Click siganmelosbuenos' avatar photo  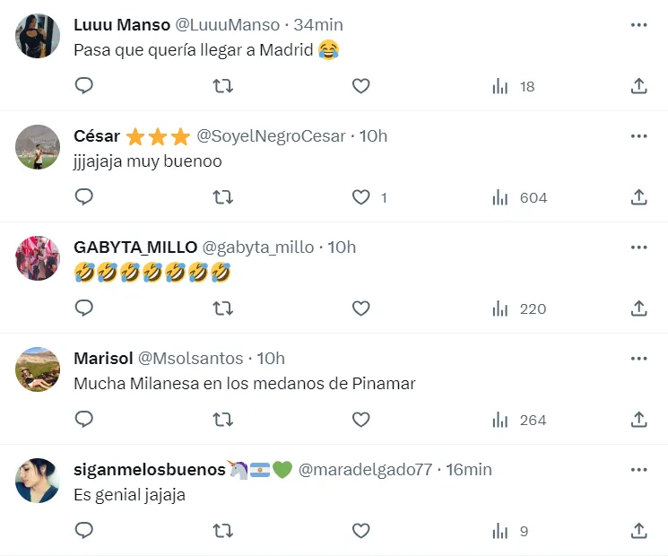click(38, 482)
